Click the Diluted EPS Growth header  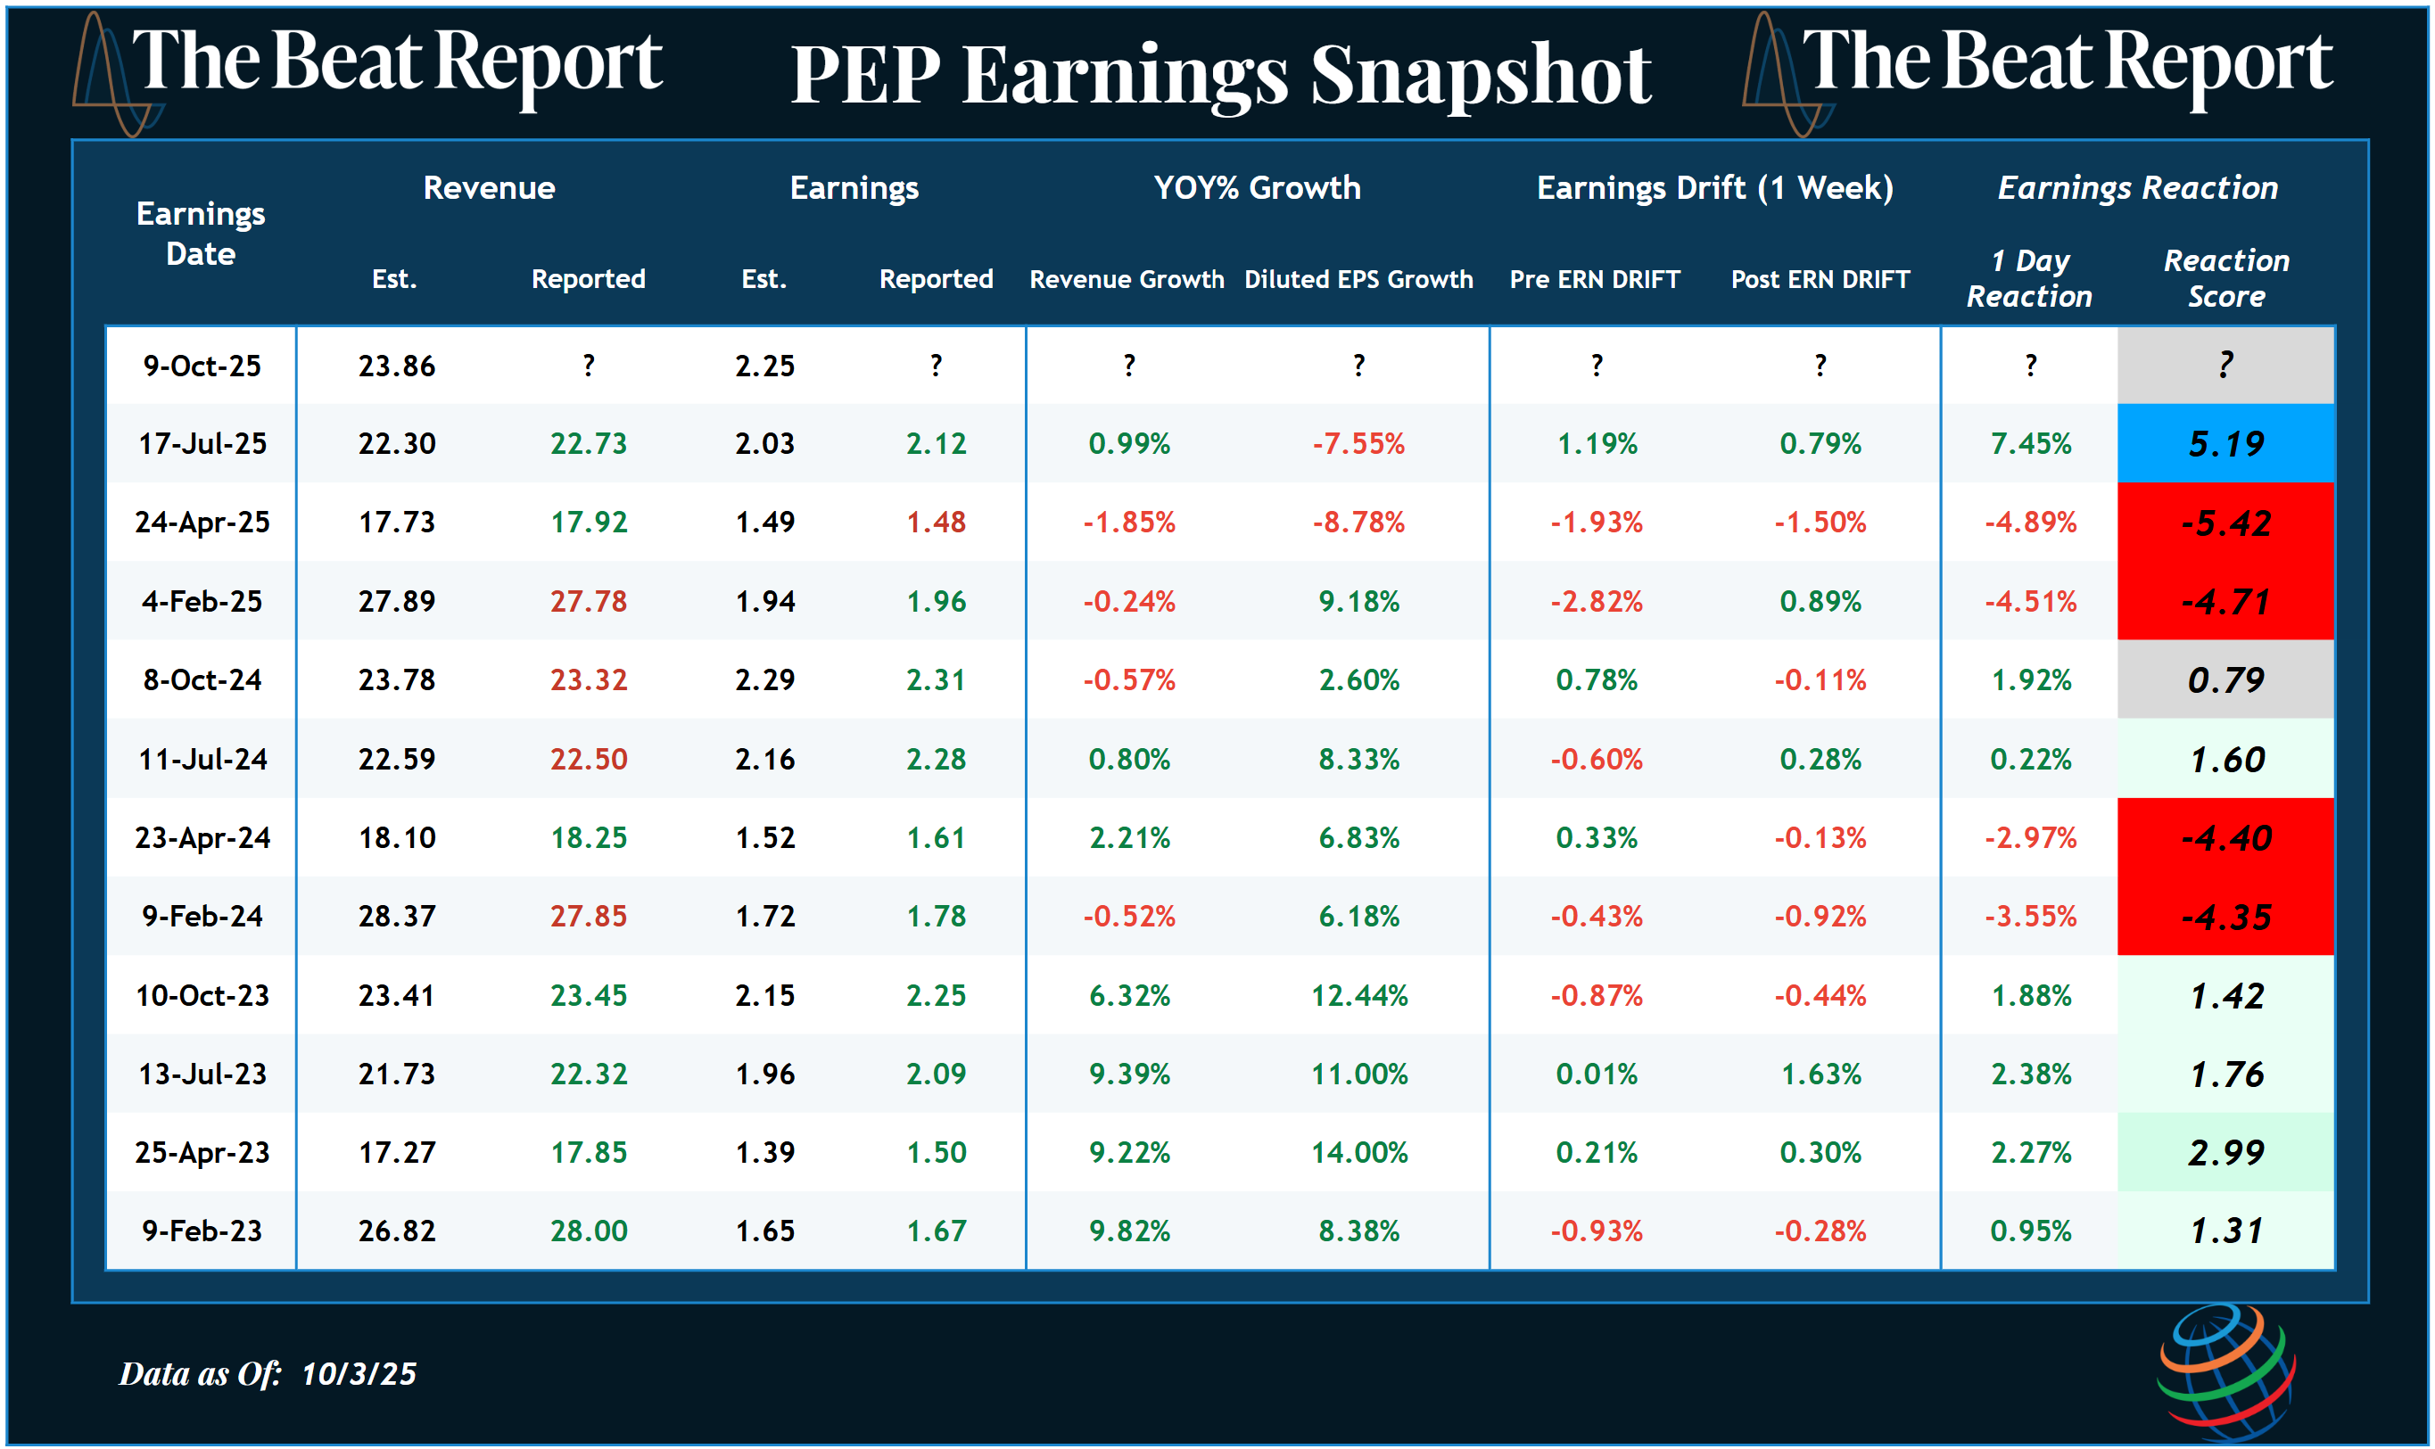1358,279
